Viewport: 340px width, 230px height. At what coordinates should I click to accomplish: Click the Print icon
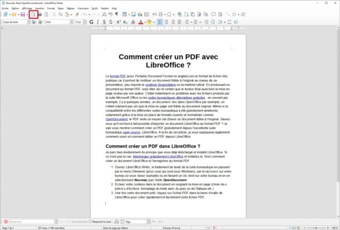[40, 15]
